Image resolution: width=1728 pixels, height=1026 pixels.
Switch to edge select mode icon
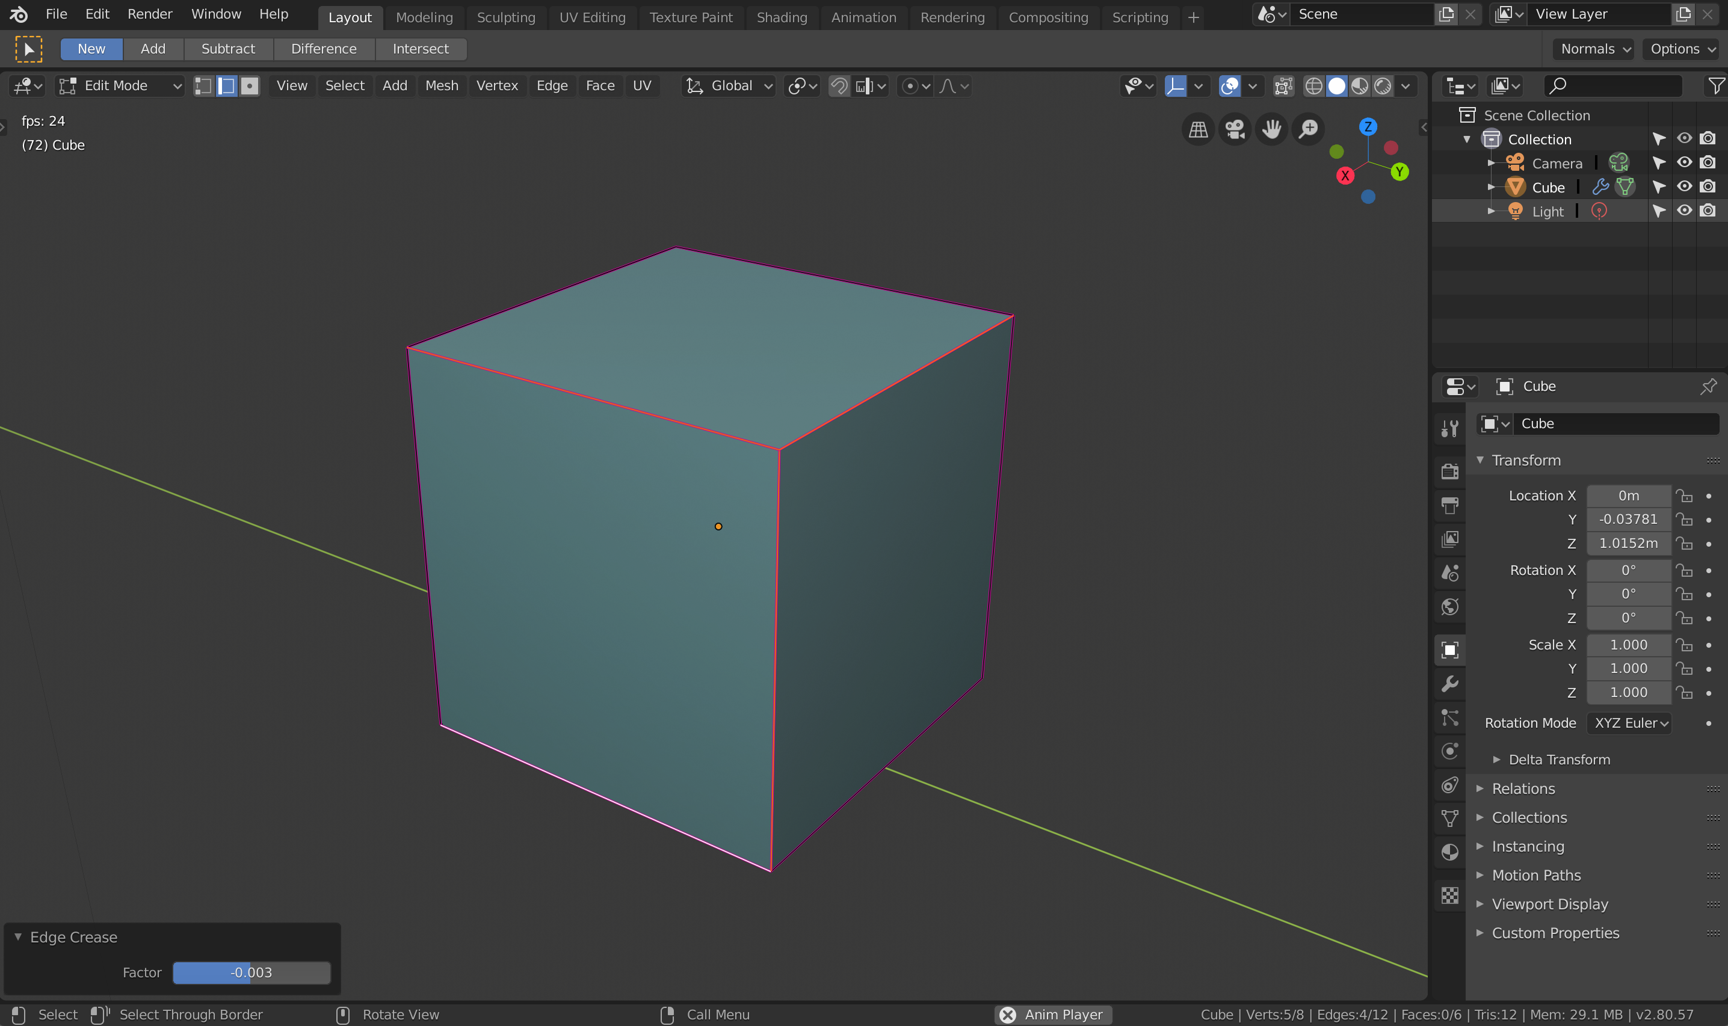(227, 86)
